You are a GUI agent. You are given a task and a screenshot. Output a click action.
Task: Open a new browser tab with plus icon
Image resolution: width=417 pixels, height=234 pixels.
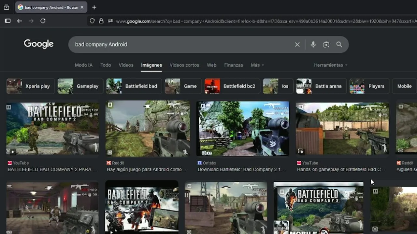click(x=94, y=7)
